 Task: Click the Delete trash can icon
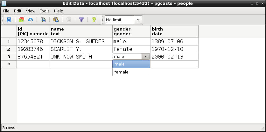(69, 20)
